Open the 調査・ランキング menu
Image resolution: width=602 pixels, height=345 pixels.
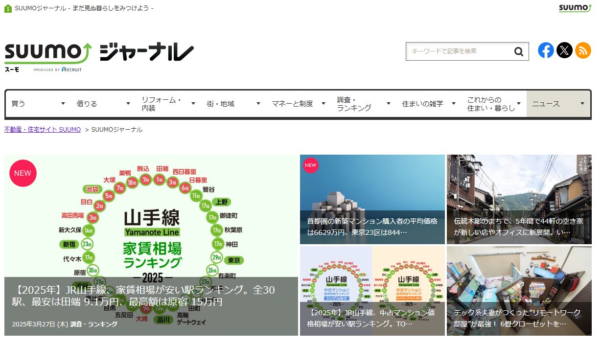pyautogui.click(x=364, y=104)
